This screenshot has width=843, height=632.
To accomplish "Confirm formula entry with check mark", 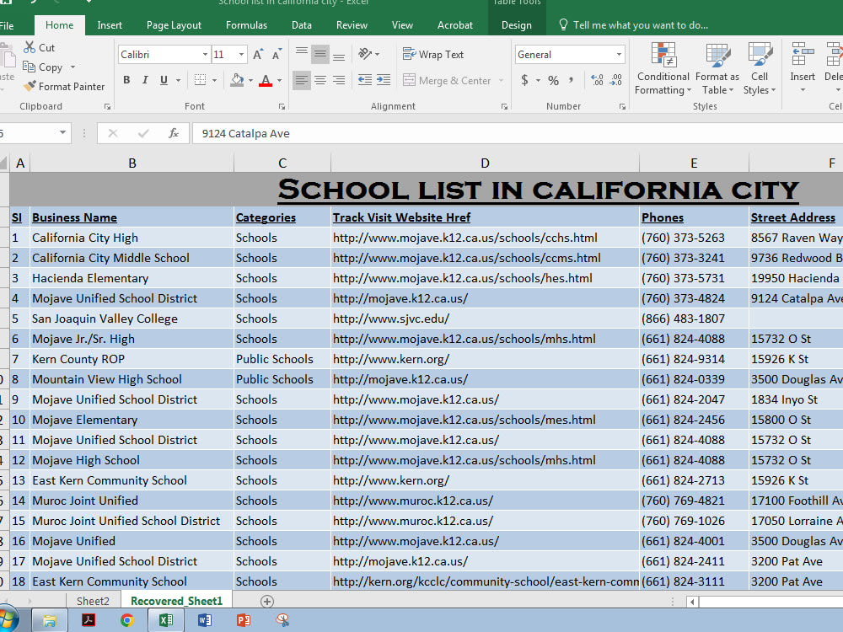I will (143, 133).
